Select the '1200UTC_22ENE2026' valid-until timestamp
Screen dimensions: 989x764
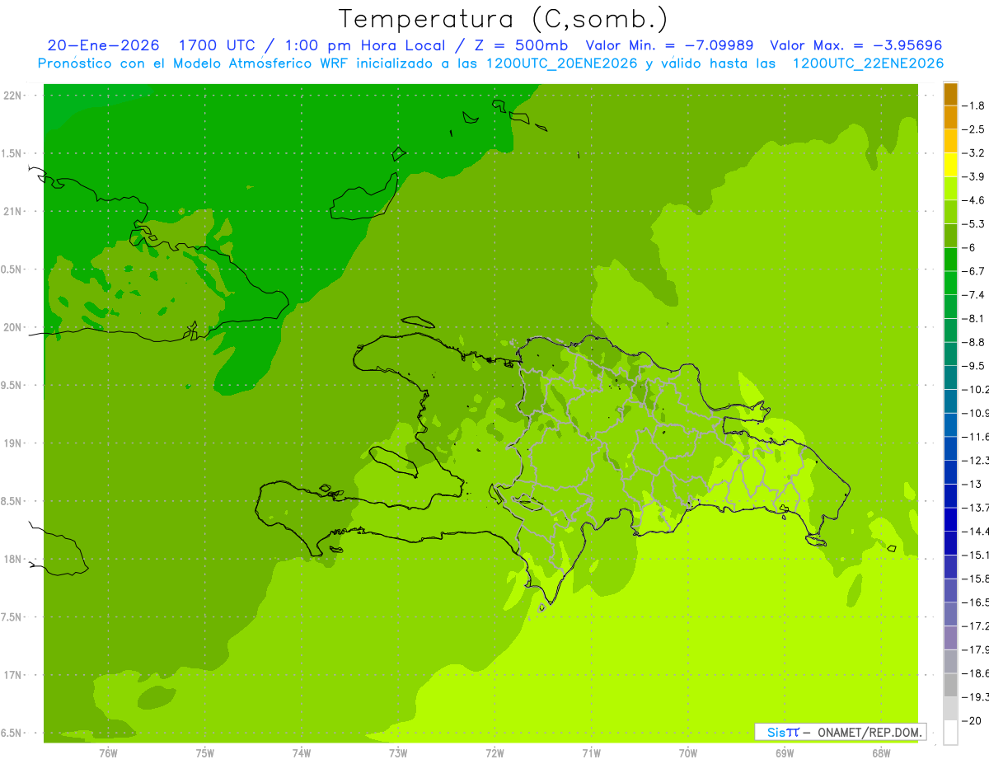tap(868, 63)
